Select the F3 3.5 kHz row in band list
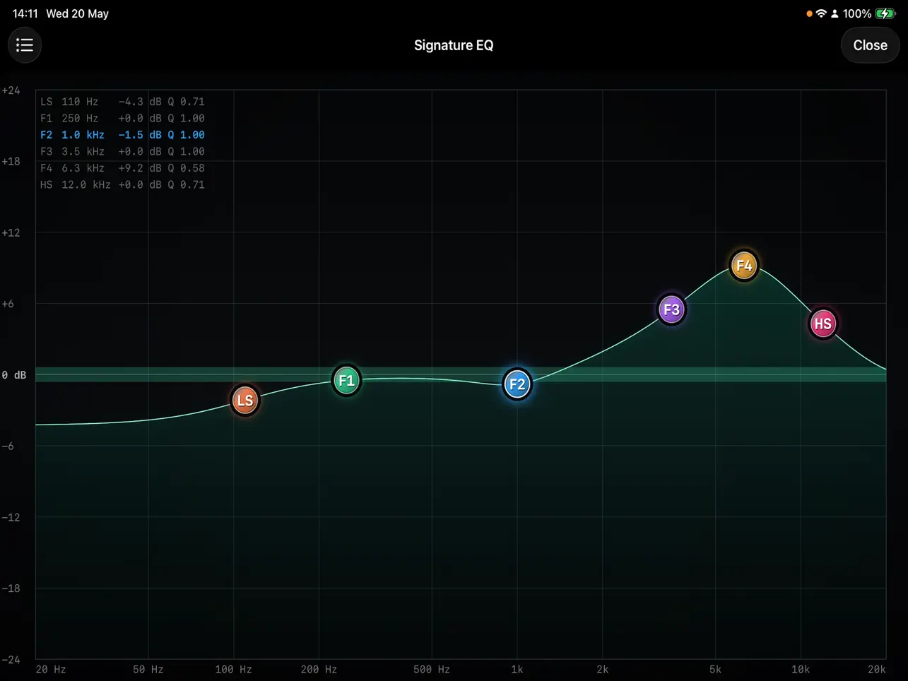The image size is (908, 681). [x=122, y=151]
